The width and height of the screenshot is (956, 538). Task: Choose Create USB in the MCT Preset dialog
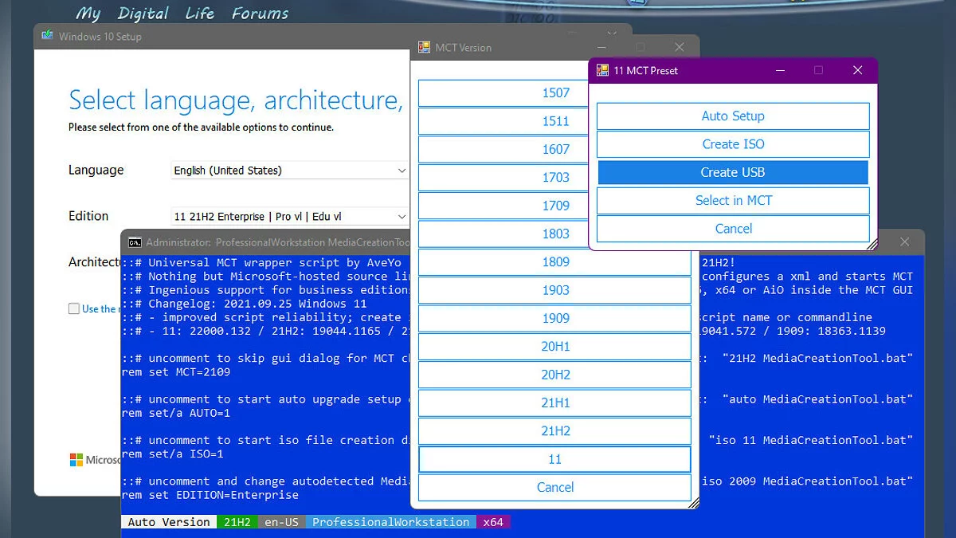[733, 172]
